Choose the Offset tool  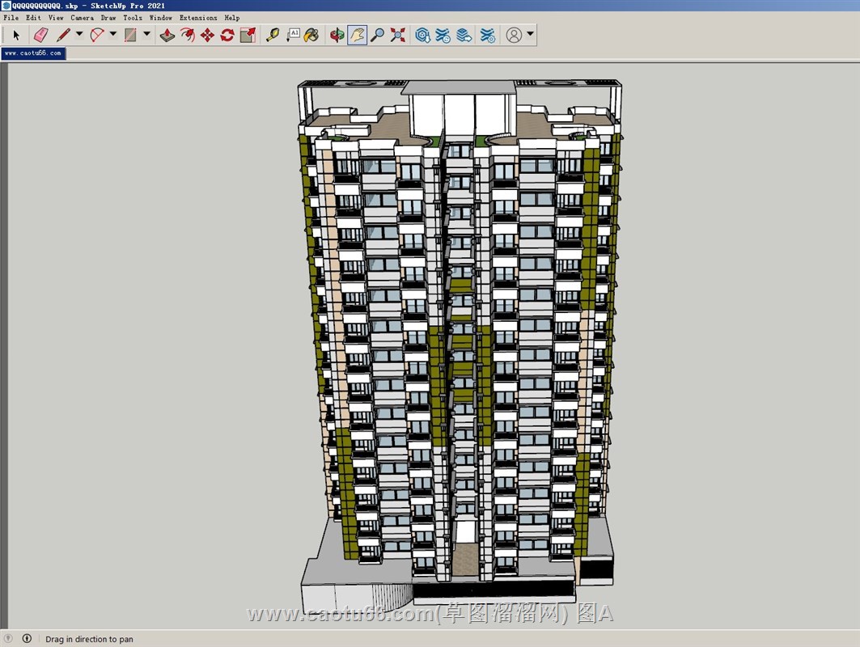[188, 35]
